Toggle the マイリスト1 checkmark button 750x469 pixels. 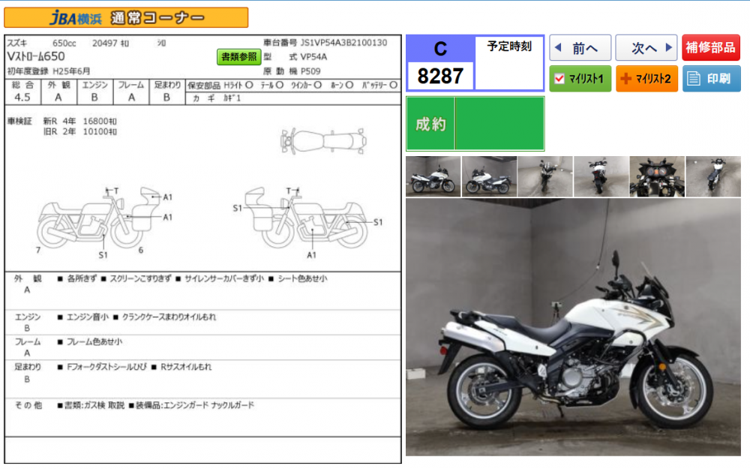[x=580, y=79]
